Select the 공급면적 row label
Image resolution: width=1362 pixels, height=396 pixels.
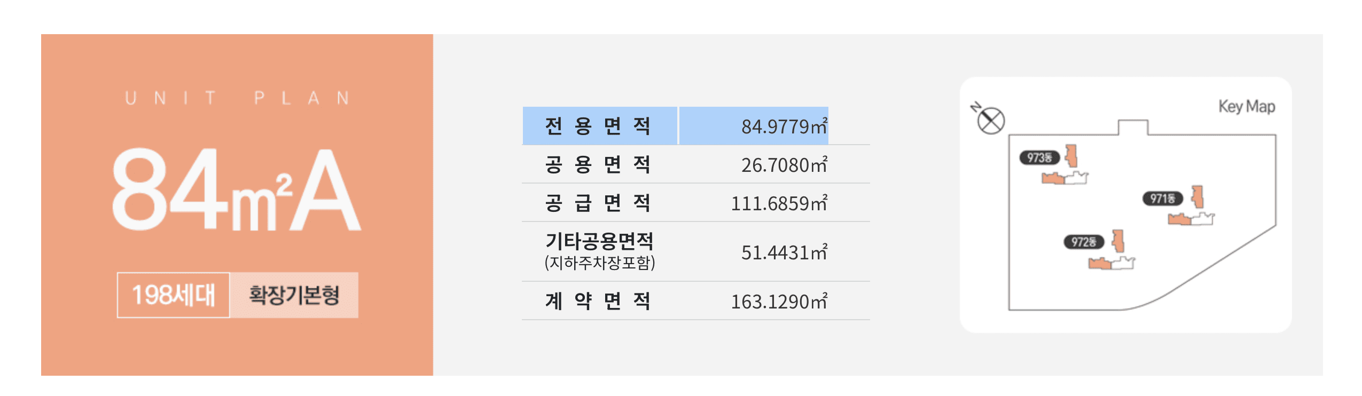pyautogui.click(x=598, y=203)
